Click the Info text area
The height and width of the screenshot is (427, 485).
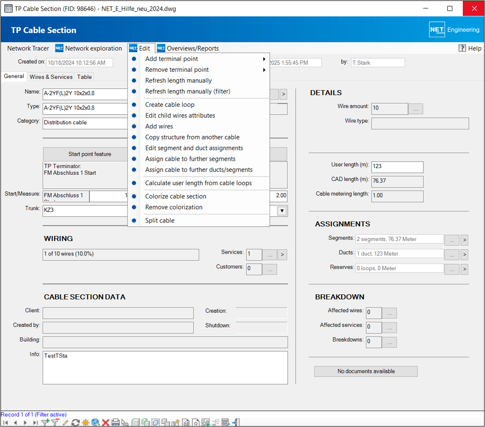pos(165,367)
